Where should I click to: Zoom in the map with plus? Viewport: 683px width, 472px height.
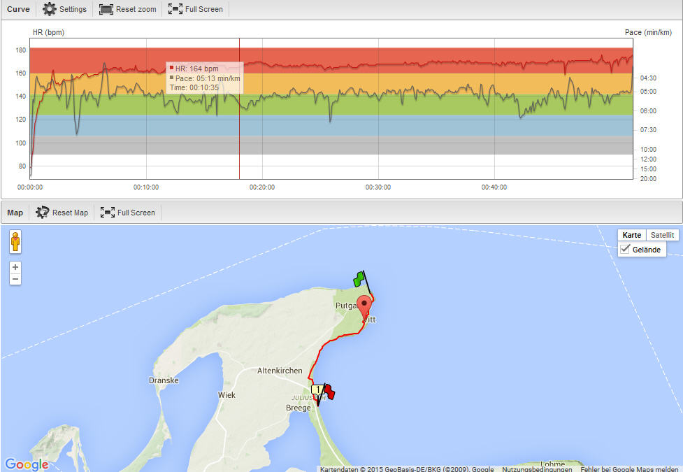click(15, 267)
